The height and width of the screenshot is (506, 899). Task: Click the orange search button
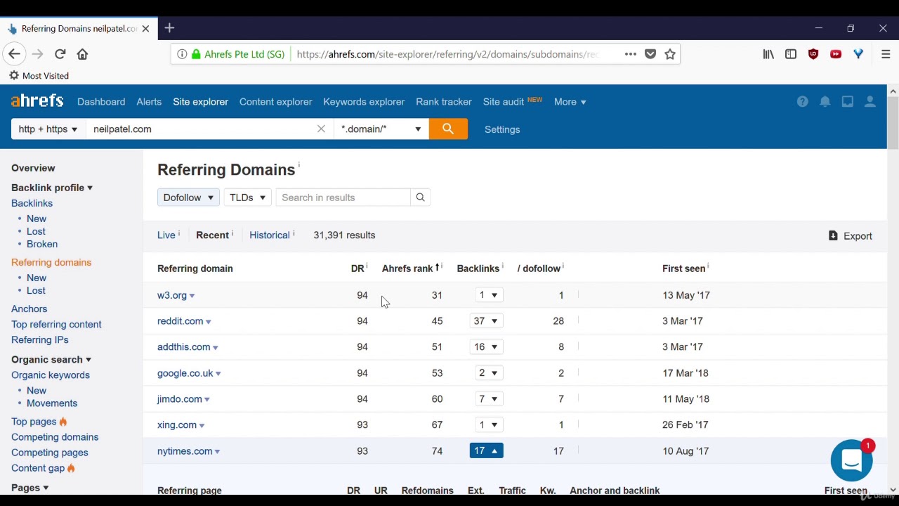(448, 129)
